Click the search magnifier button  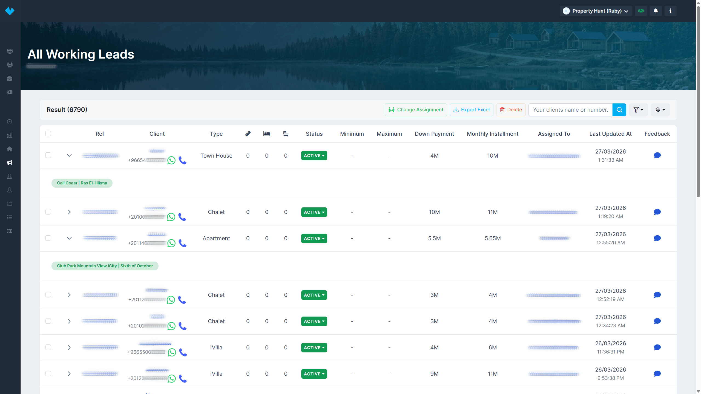point(619,110)
